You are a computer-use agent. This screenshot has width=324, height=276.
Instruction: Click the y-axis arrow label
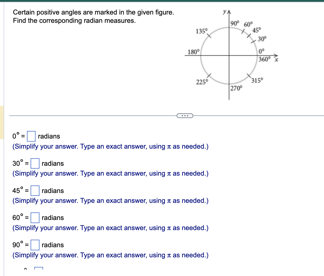point(225,11)
